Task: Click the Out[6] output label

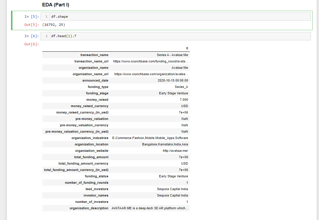Action: 29,44
